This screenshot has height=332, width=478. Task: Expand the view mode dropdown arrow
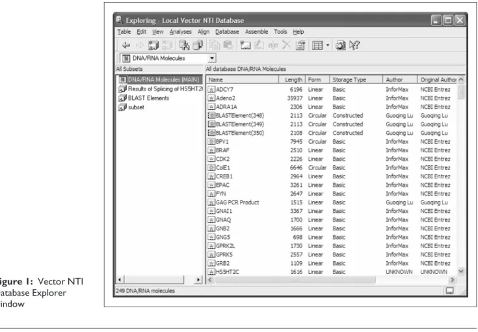click(x=328, y=46)
